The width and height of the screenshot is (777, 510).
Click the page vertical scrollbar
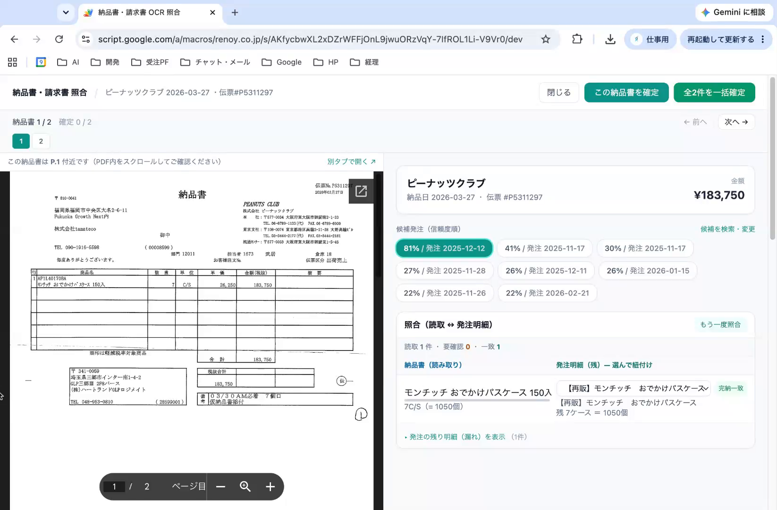tap(772, 158)
